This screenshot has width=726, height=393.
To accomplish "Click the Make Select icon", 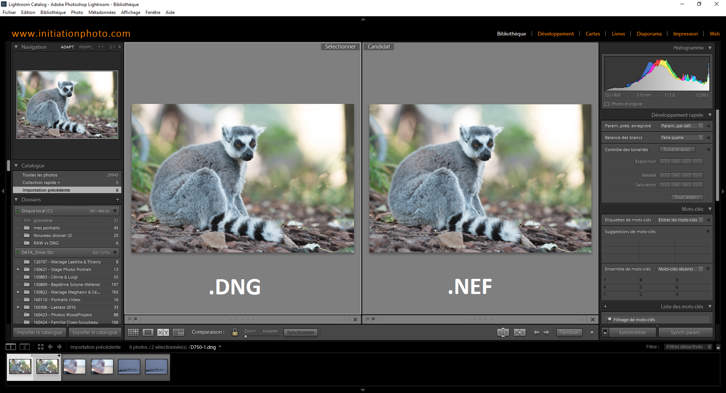I will [x=520, y=332].
